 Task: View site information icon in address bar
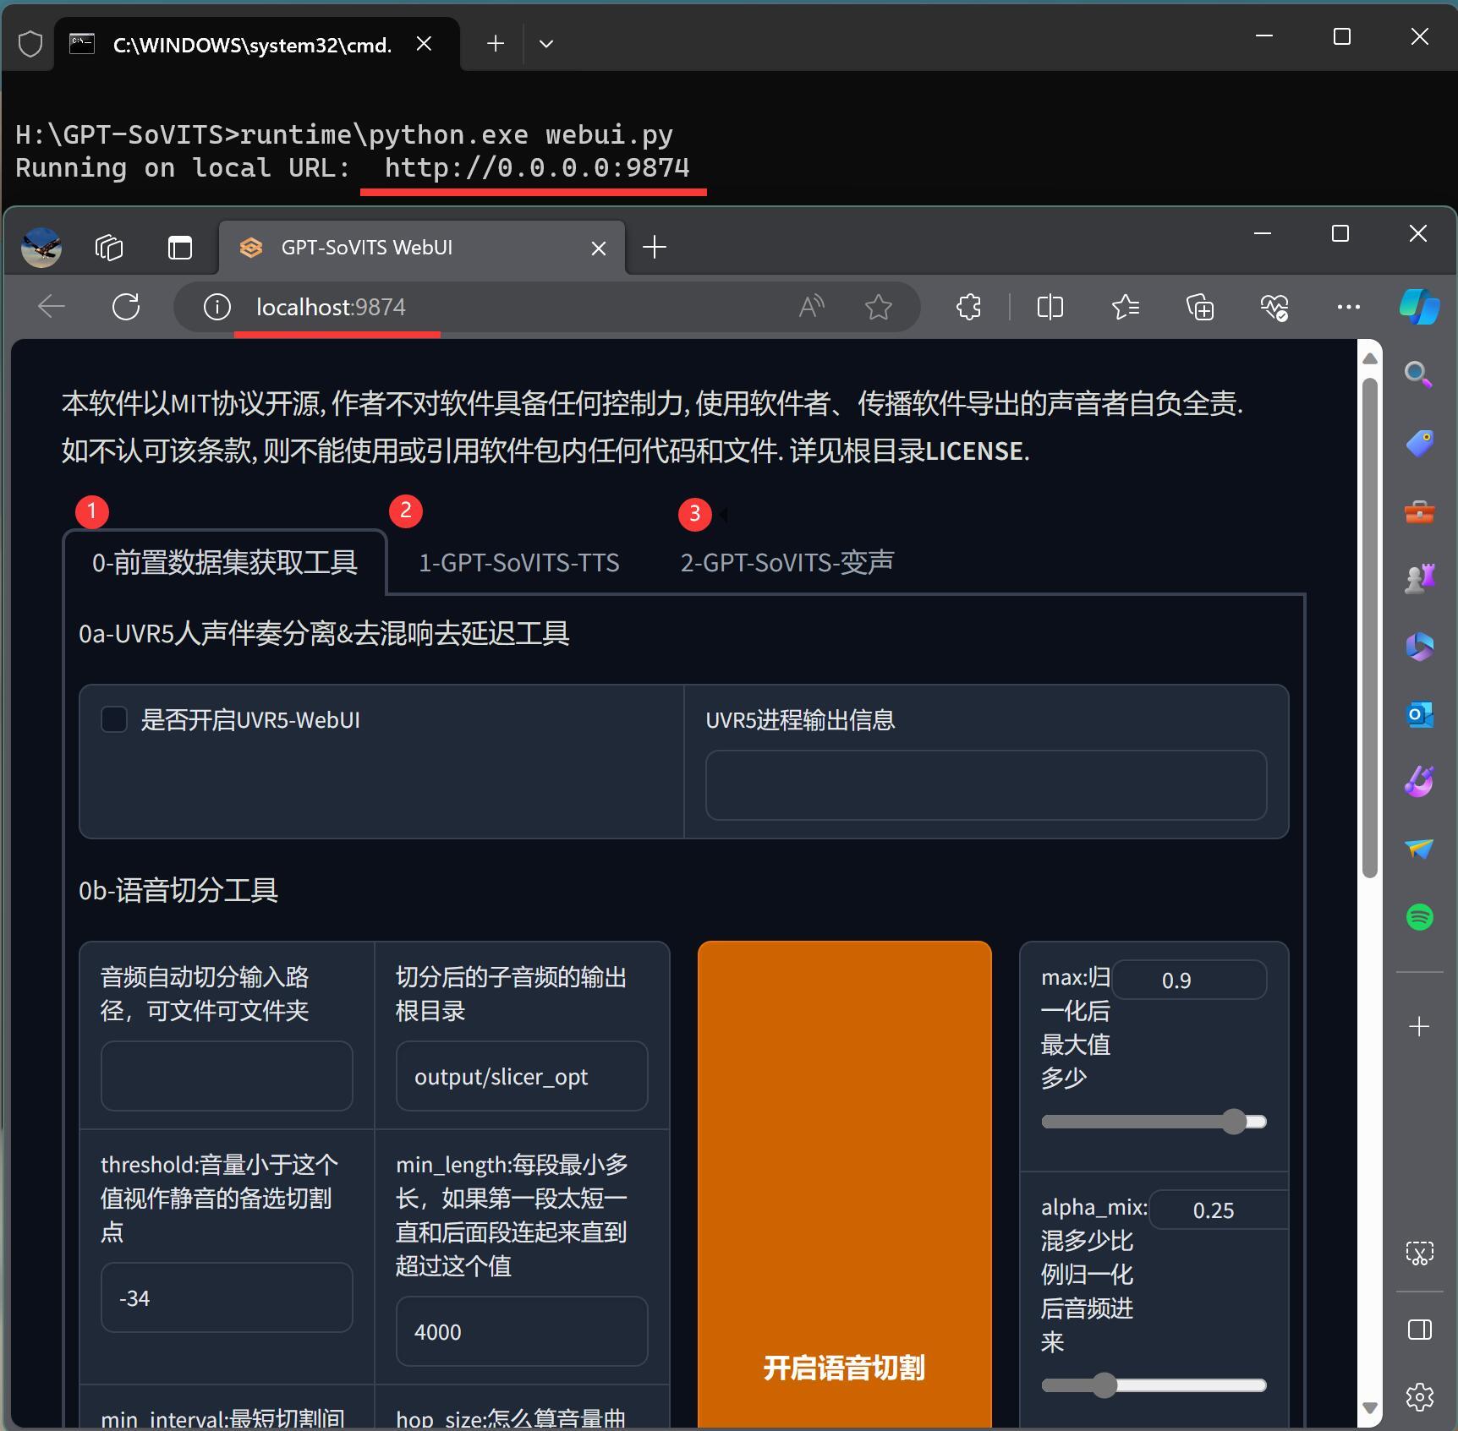(217, 307)
